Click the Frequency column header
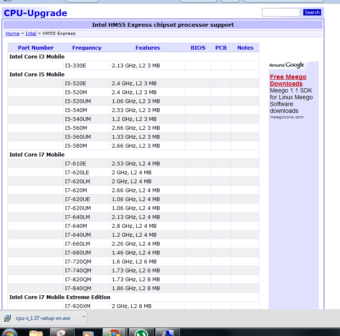340x336 pixels. (87, 48)
